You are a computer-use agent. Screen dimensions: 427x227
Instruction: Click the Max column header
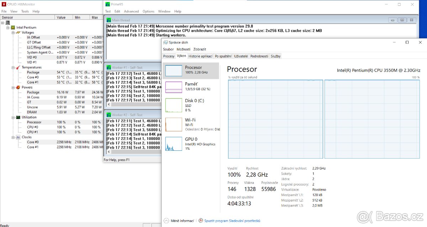click(x=96, y=17)
